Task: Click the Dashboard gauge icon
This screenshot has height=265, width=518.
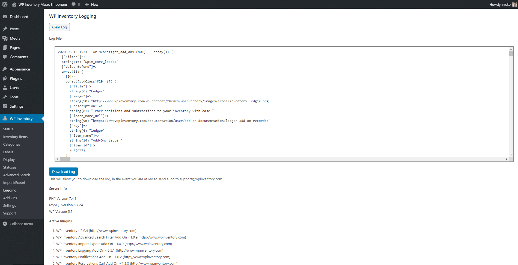Action: 5,17
